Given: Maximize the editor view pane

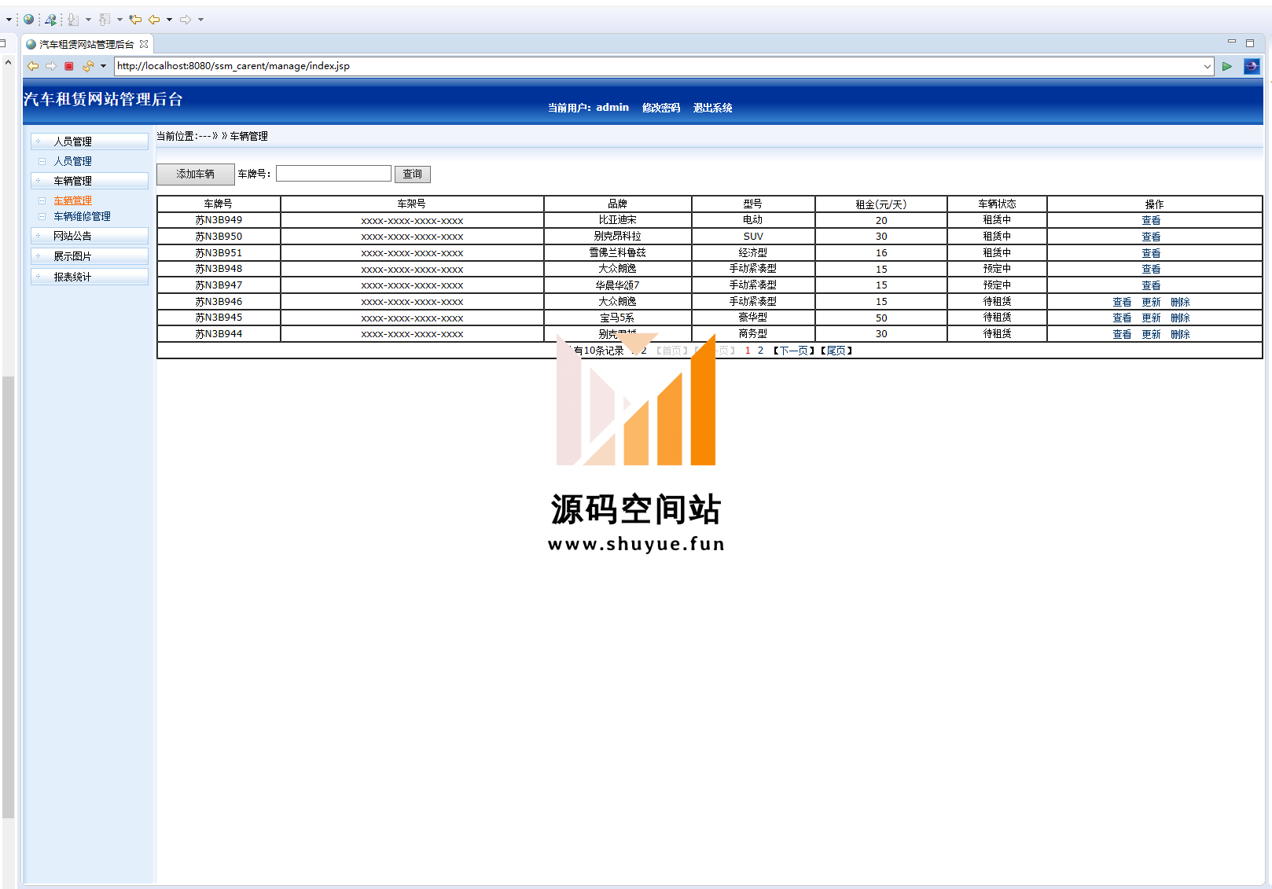Looking at the screenshot, I should click(x=1250, y=43).
